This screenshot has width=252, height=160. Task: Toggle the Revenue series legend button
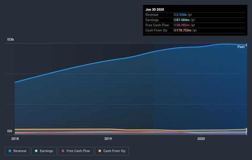[x=17, y=151]
